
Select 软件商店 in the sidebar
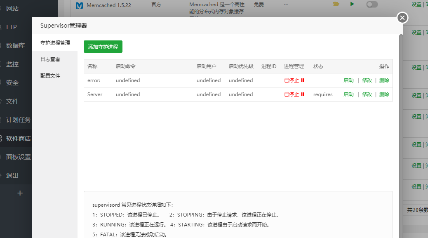tap(18, 138)
